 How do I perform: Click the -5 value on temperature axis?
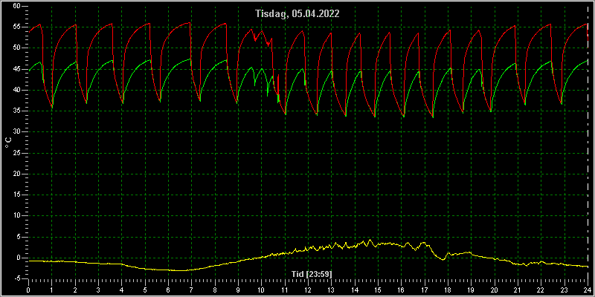click(x=16, y=278)
